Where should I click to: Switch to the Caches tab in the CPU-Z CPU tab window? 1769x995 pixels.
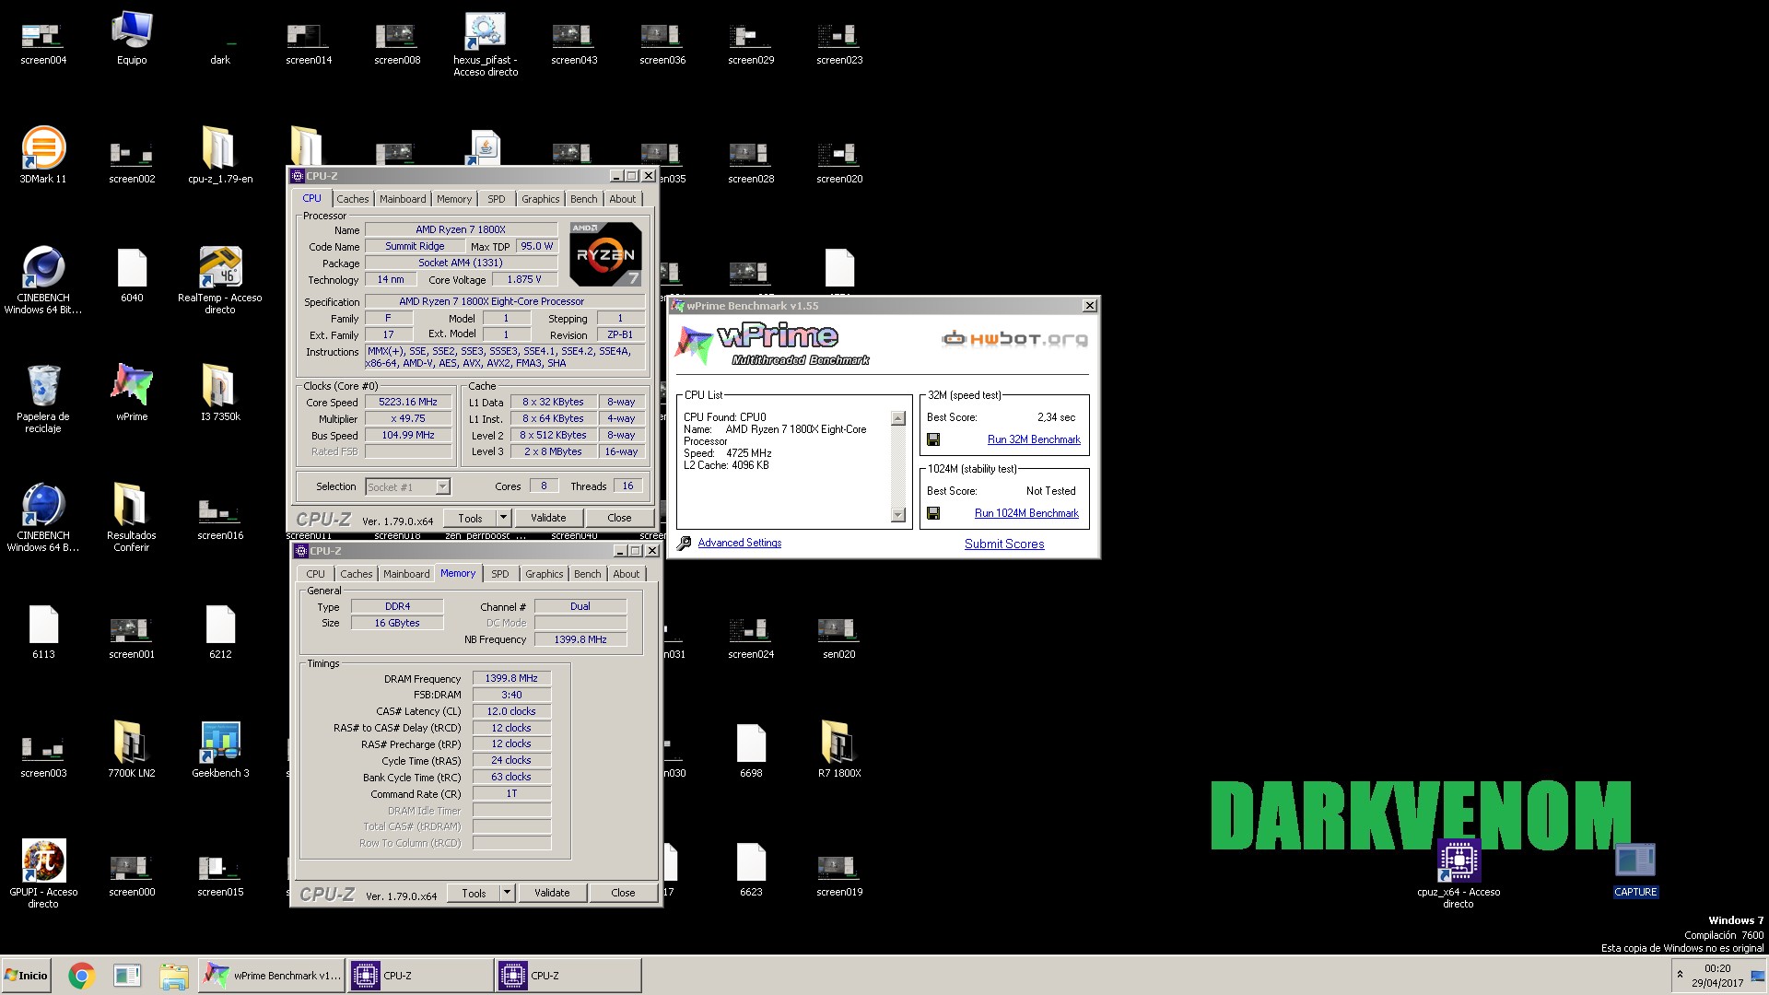[352, 199]
